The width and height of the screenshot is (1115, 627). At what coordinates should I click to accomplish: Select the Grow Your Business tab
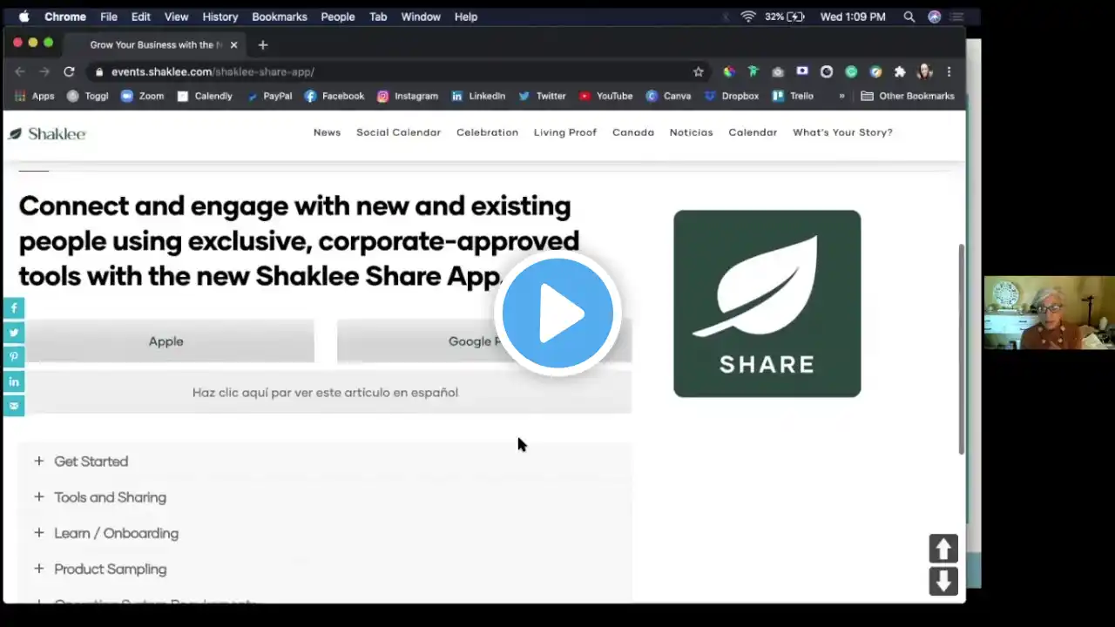pyautogui.click(x=157, y=44)
